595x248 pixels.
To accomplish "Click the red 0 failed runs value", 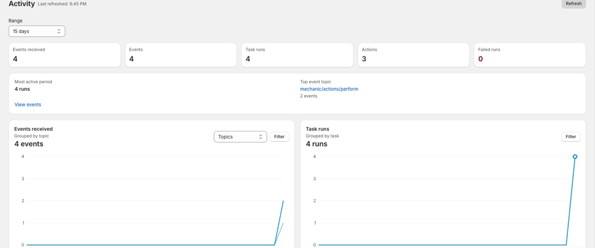I will (x=481, y=59).
